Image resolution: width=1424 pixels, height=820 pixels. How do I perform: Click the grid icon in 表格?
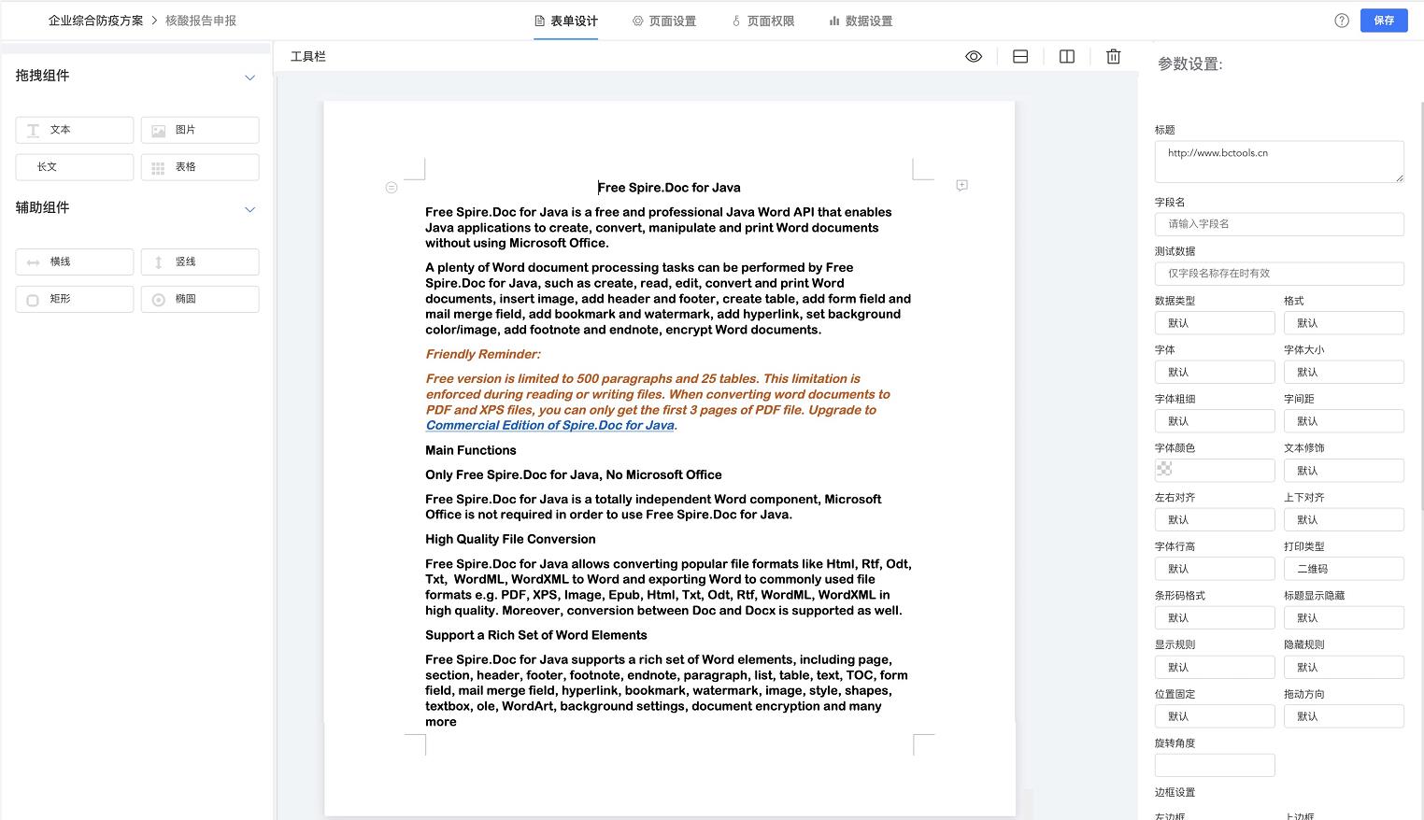pyautogui.click(x=159, y=168)
